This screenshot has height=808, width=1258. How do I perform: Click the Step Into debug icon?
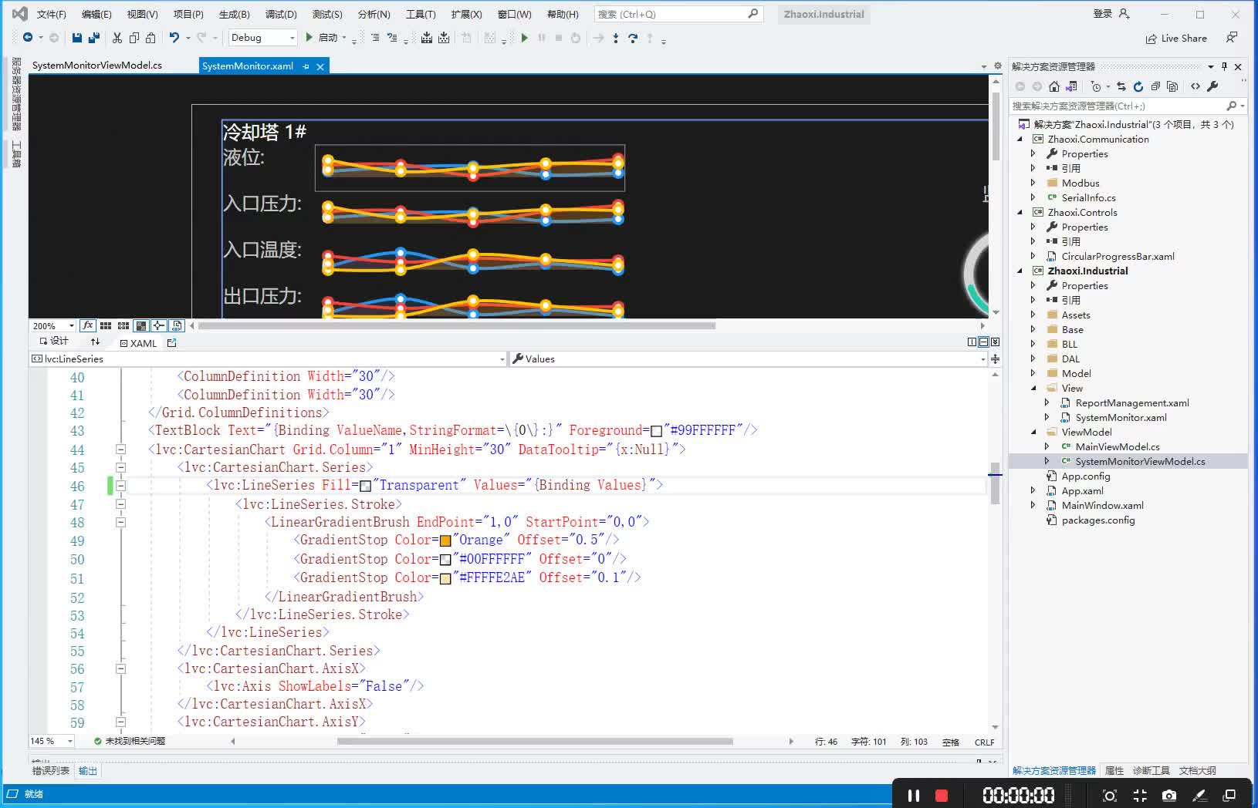616,38
